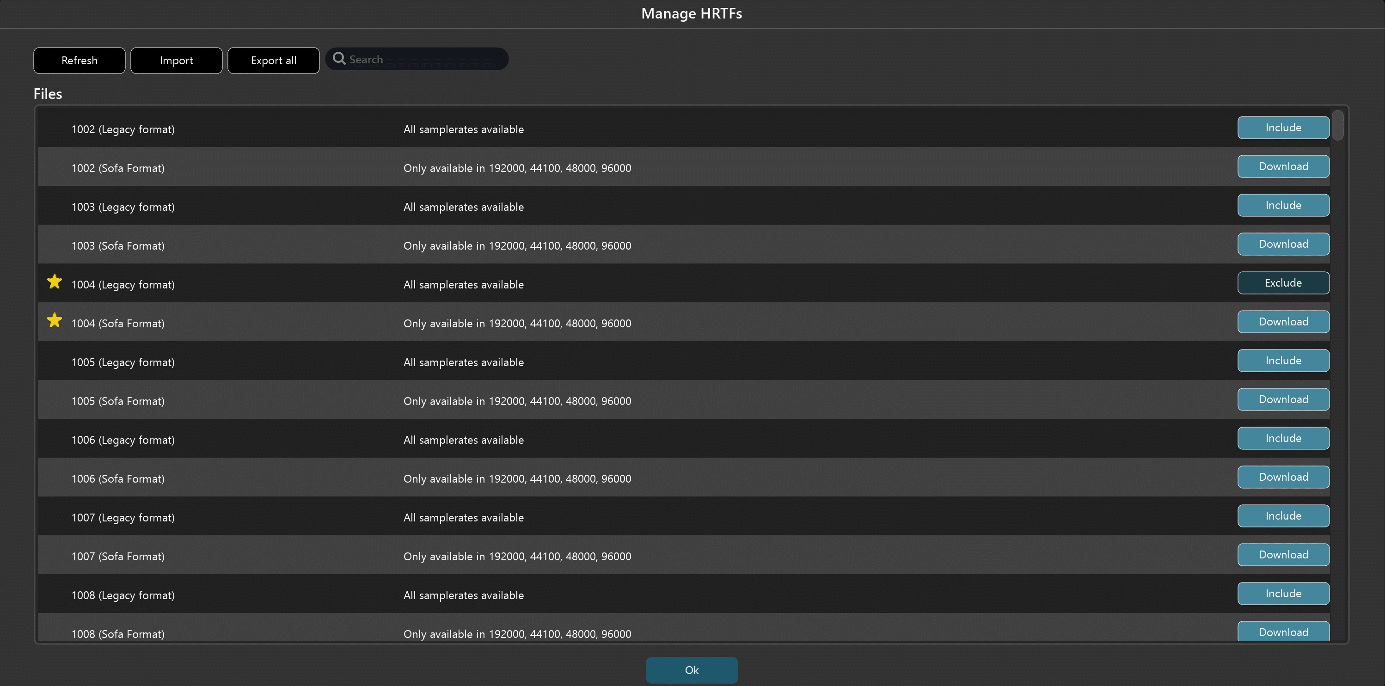Image resolution: width=1385 pixels, height=686 pixels.
Task: Click the search magnifier icon
Action: (339, 59)
